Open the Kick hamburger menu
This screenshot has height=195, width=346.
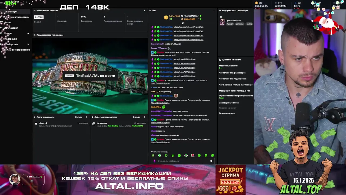(x=2, y=3)
